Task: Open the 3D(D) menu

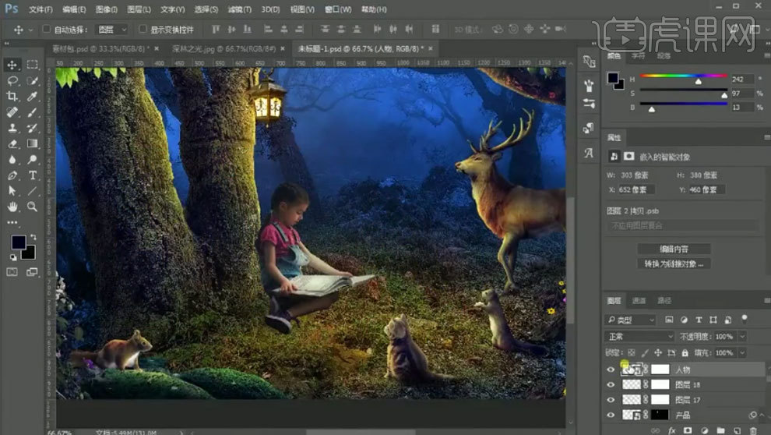Action: click(x=270, y=9)
